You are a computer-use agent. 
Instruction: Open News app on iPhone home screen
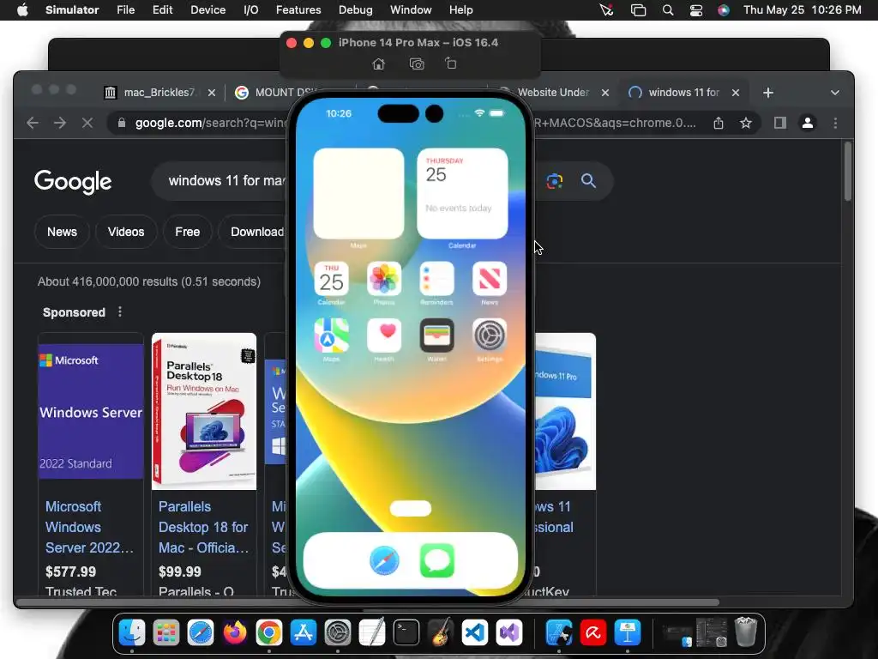490,279
